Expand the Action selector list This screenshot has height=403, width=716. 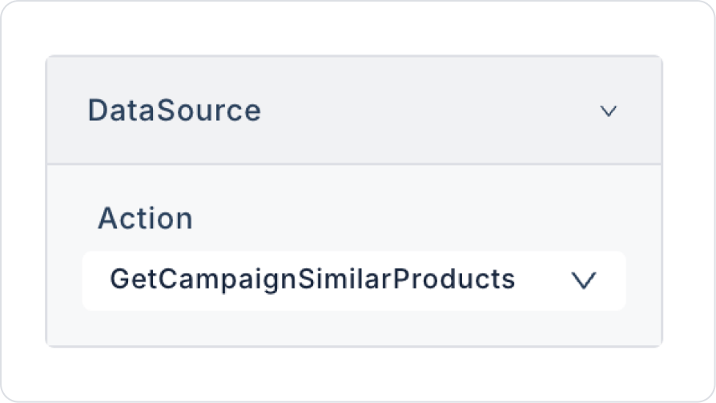(x=584, y=280)
